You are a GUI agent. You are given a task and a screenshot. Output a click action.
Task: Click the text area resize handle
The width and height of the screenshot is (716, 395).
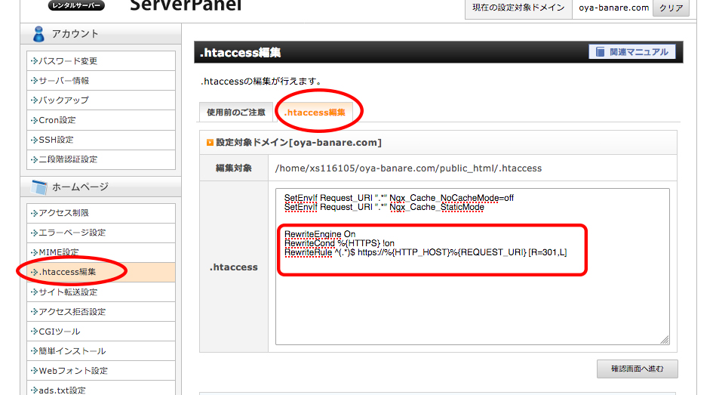coord(665,340)
